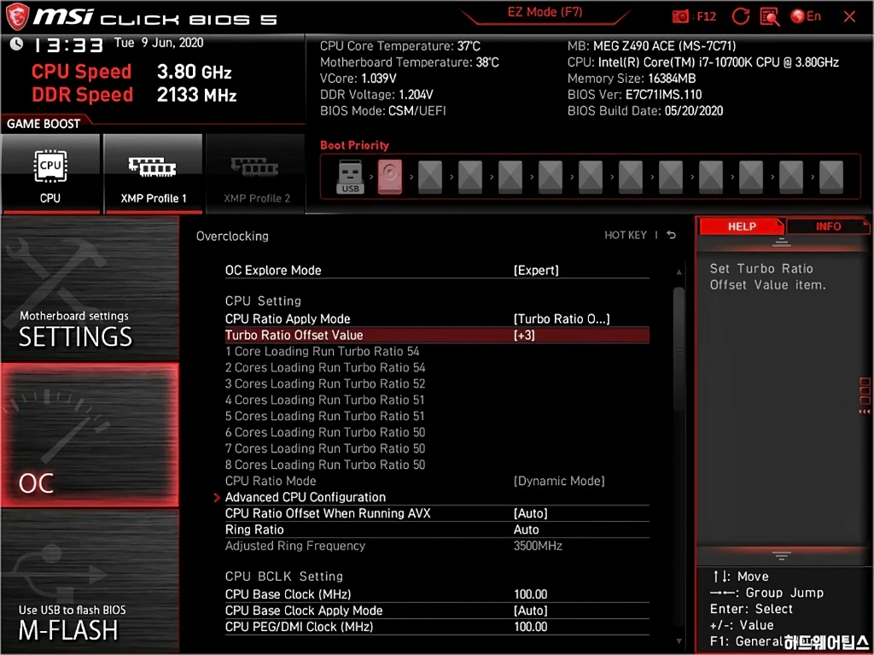Click the settings list scroll down arrow
This screenshot has width=874, height=655.
(679, 641)
